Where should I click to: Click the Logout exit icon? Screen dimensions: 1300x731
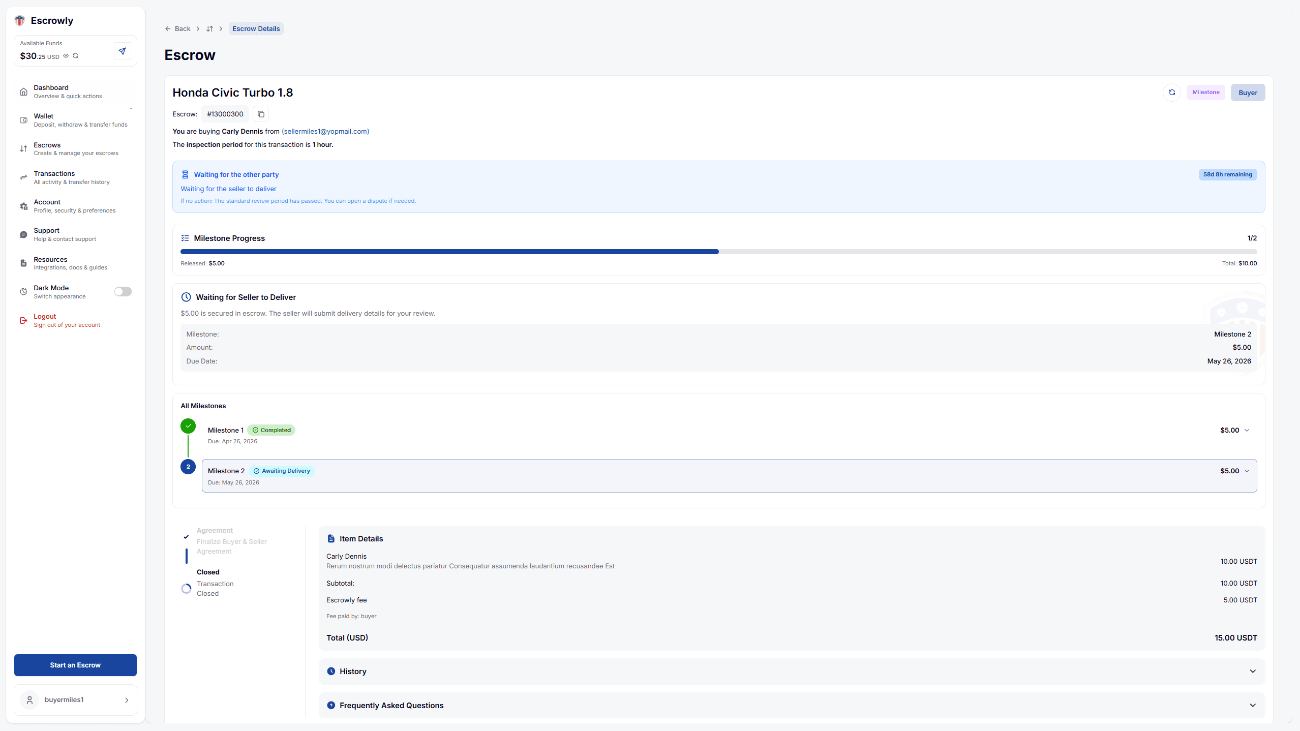tap(23, 320)
